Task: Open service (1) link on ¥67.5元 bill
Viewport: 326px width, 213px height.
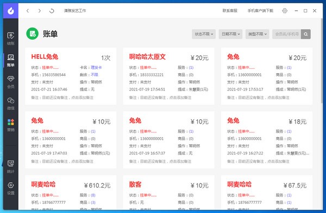Action: click(289, 195)
